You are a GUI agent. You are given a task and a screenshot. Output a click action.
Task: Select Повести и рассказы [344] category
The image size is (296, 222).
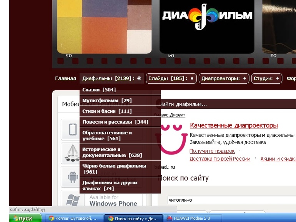click(120, 122)
